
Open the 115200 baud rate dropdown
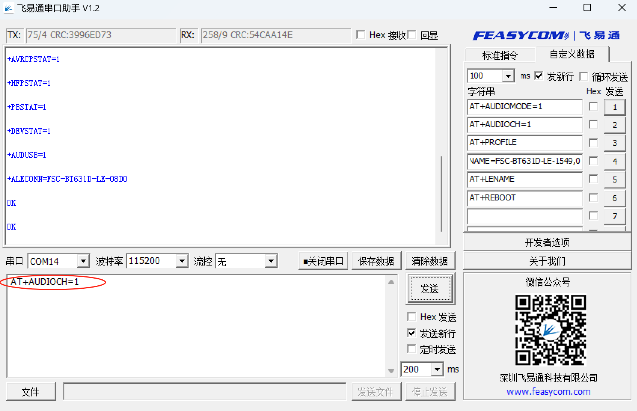[x=182, y=261]
